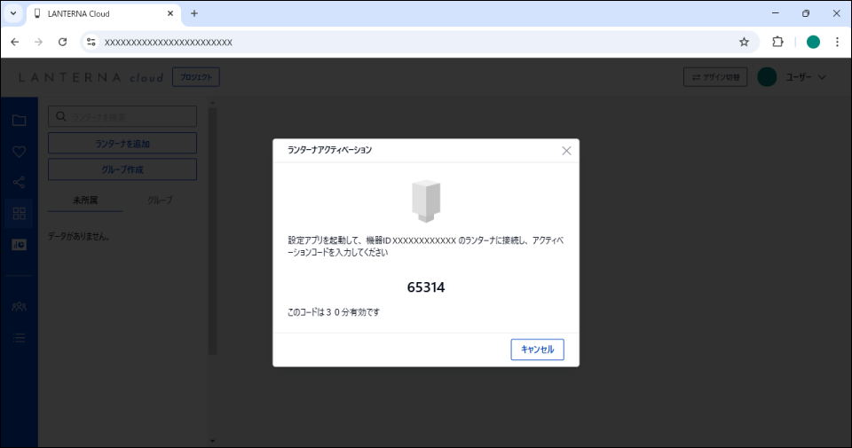Click the キャンセル button in the dialog
The width and height of the screenshot is (852, 448).
click(x=537, y=350)
